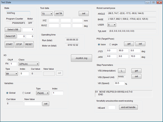Click the Select S/F button
The image size is (163, 122).
click(x=11, y=36)
